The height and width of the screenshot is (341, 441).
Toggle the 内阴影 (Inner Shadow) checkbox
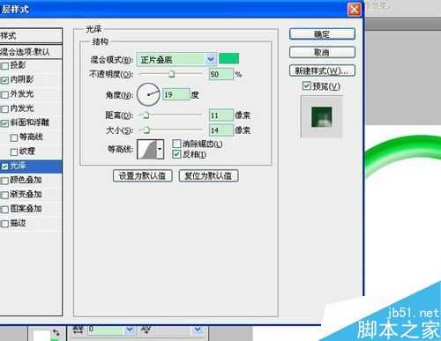pos(5,80)
